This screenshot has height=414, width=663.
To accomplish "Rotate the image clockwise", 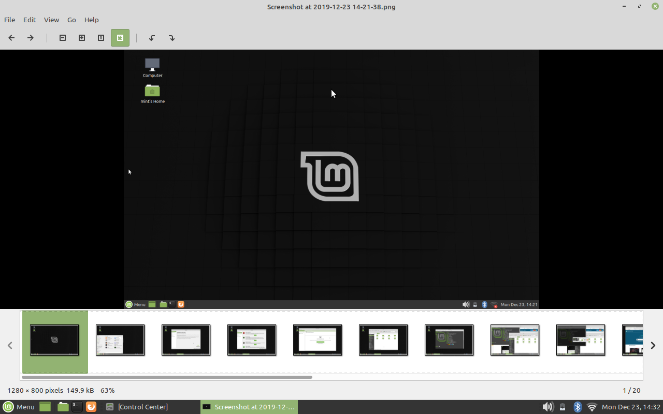I will (x=171, y=38).
